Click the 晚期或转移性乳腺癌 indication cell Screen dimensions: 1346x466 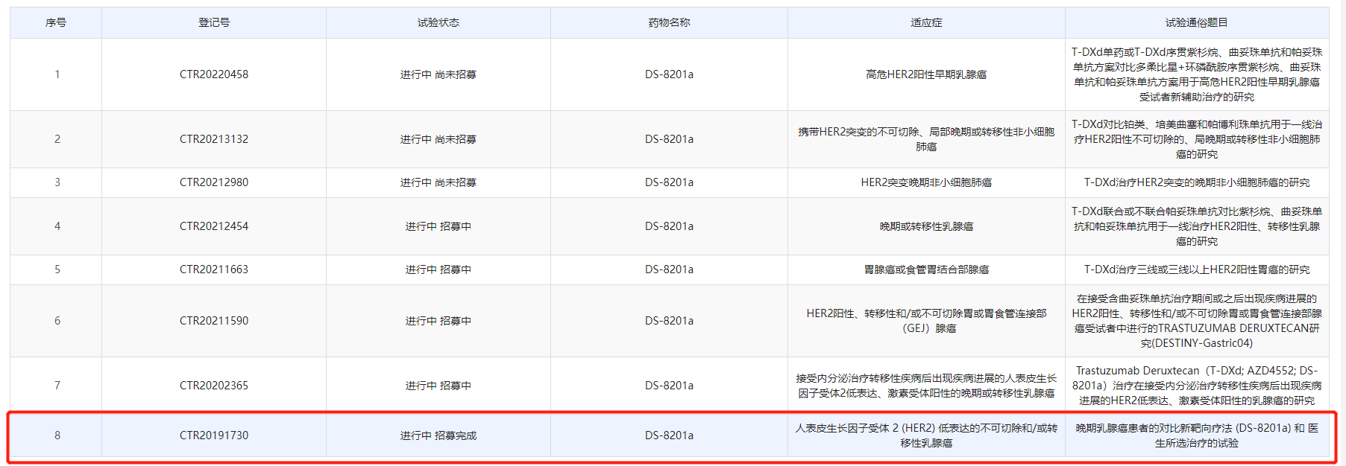[926, 226]
